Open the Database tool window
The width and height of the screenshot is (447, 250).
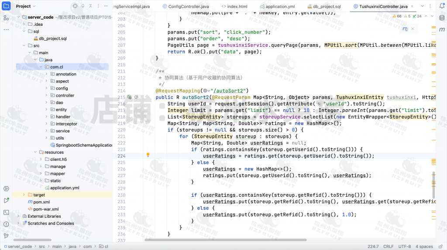tap(441, 18)
